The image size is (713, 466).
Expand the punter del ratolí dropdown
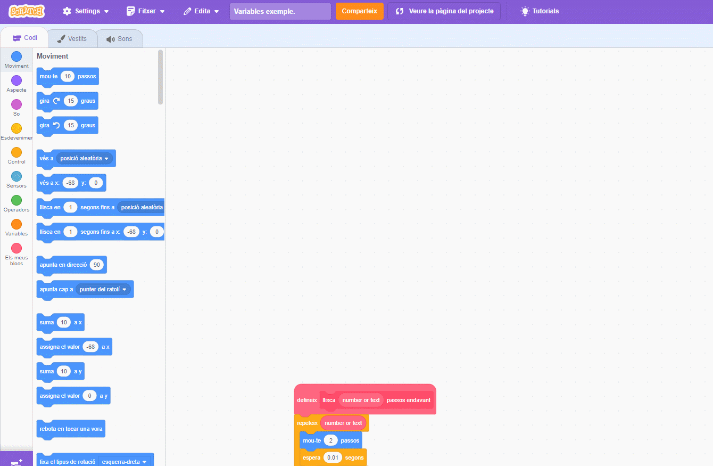104,289
